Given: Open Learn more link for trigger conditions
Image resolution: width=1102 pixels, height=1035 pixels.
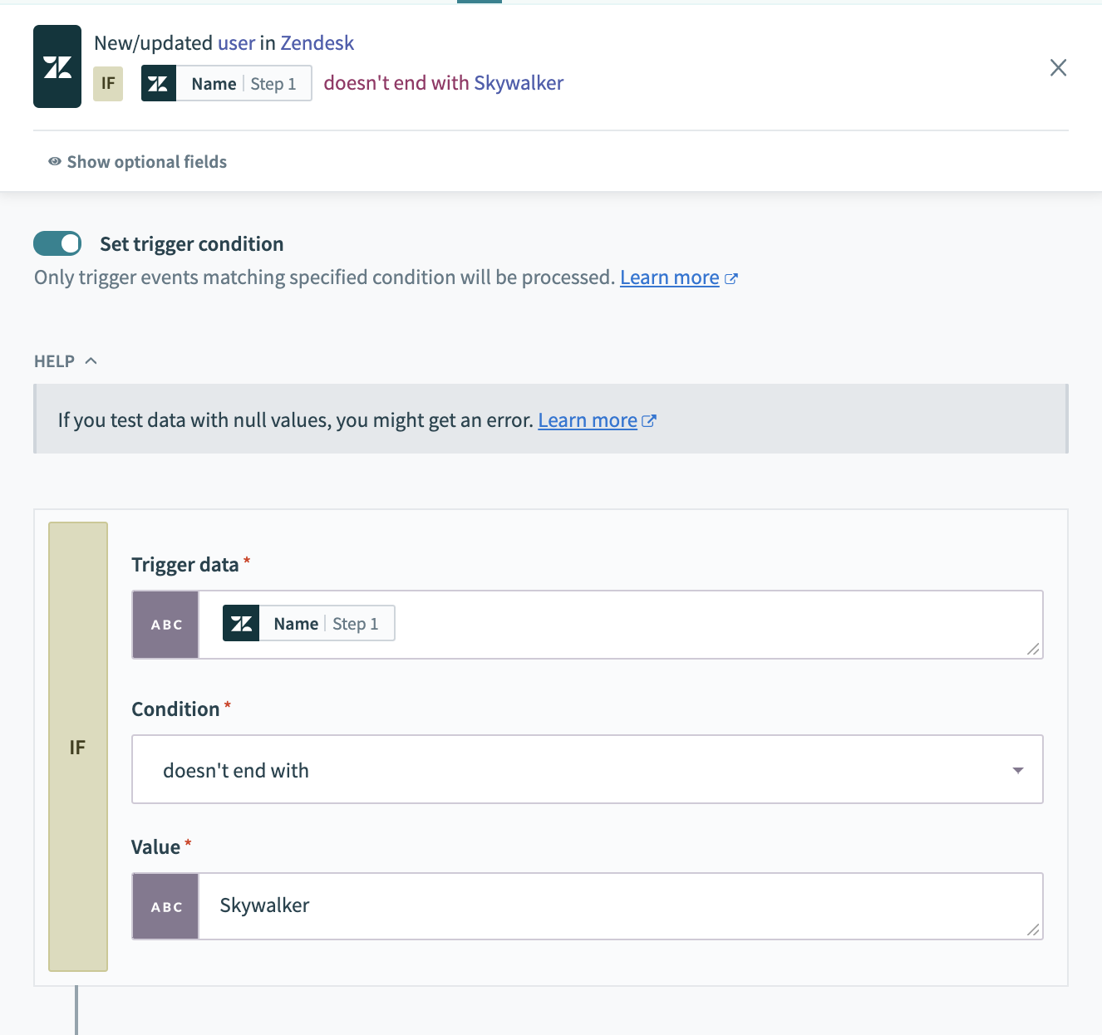Looking at the screenshot, I should (670, 277).
